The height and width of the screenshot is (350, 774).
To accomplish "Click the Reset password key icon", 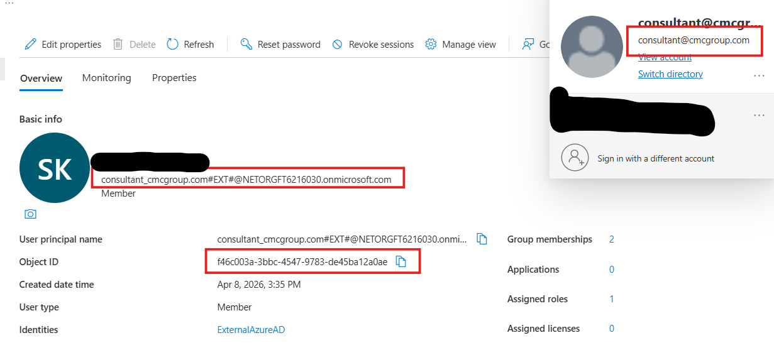I will tap(246, 44).
